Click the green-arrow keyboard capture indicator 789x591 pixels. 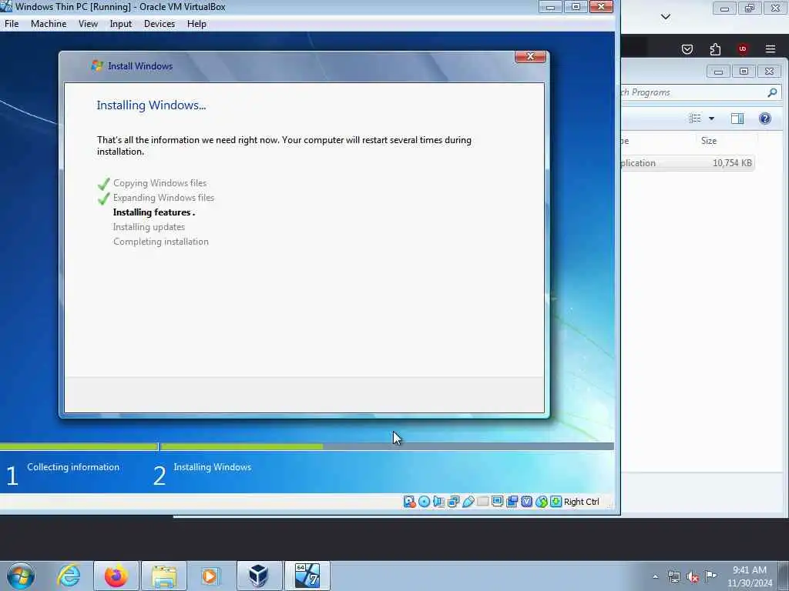tap(556, 502)
